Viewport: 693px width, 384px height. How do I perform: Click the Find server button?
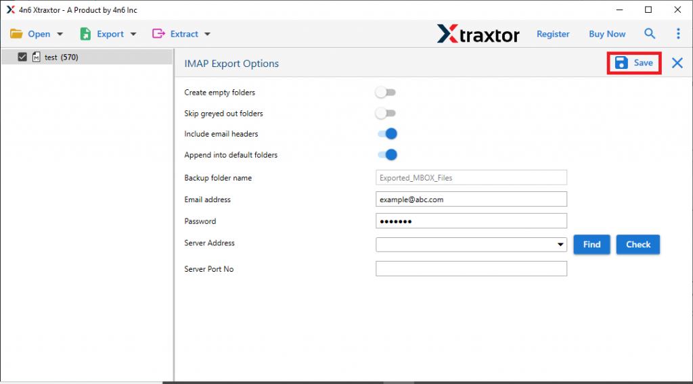coord(591,245)
